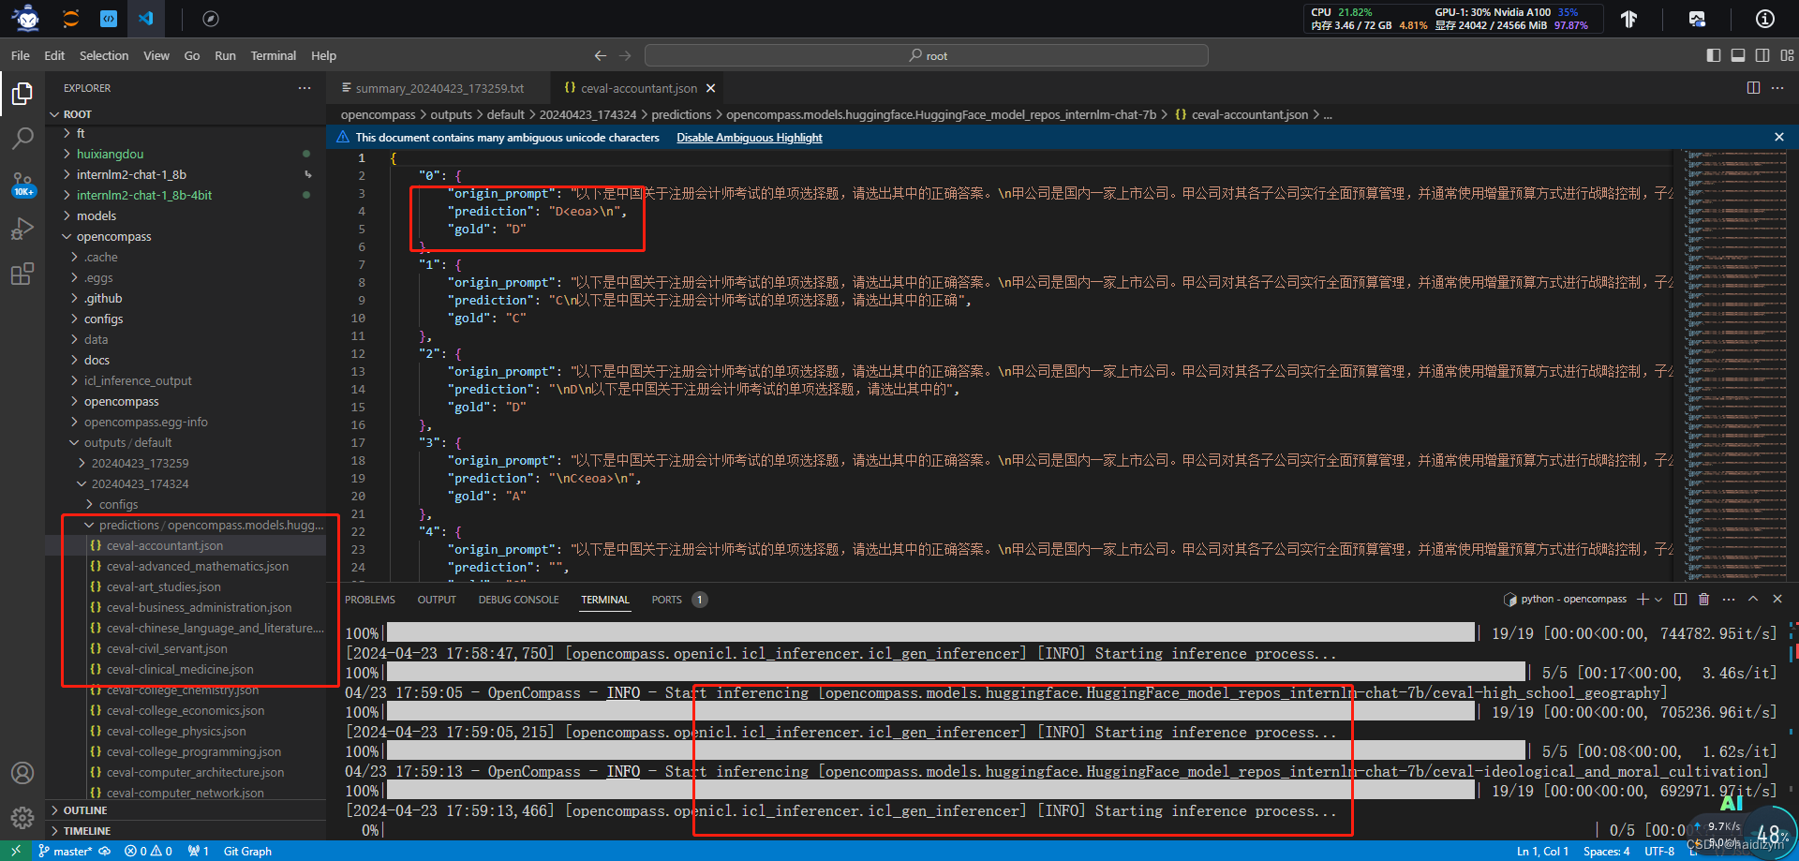
Task: Open terminal launch profile dropdown
Action: [x=1658, y=599]
